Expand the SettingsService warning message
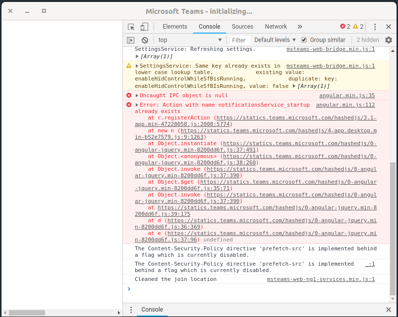This screenshot has height=317, width=398. 137,66
